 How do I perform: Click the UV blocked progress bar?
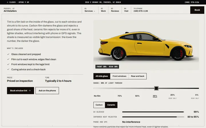coord(153,112)
